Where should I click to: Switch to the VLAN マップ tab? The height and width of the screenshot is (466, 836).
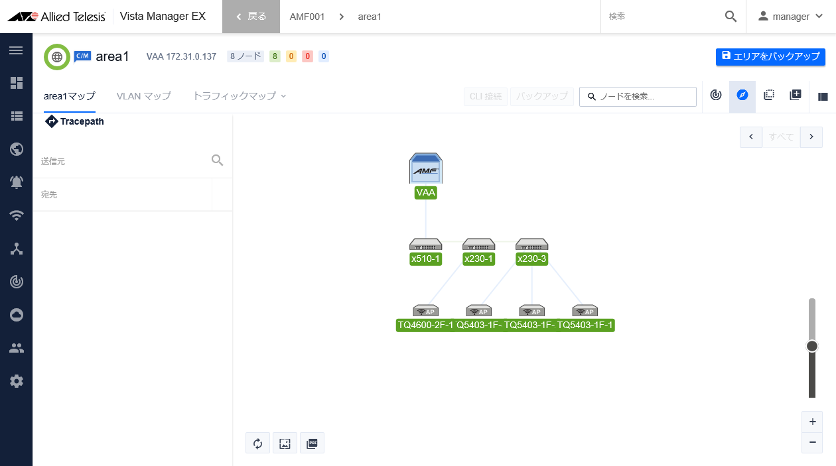tap(144, 96)
